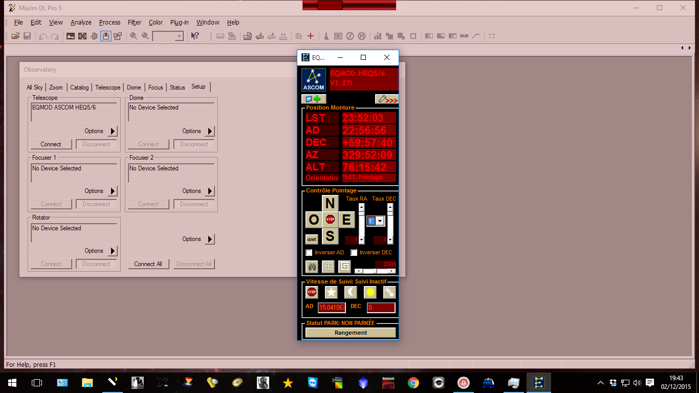699x393 pixels.
Task: Click the AD tracking rate input field
Action: [332, 308]
